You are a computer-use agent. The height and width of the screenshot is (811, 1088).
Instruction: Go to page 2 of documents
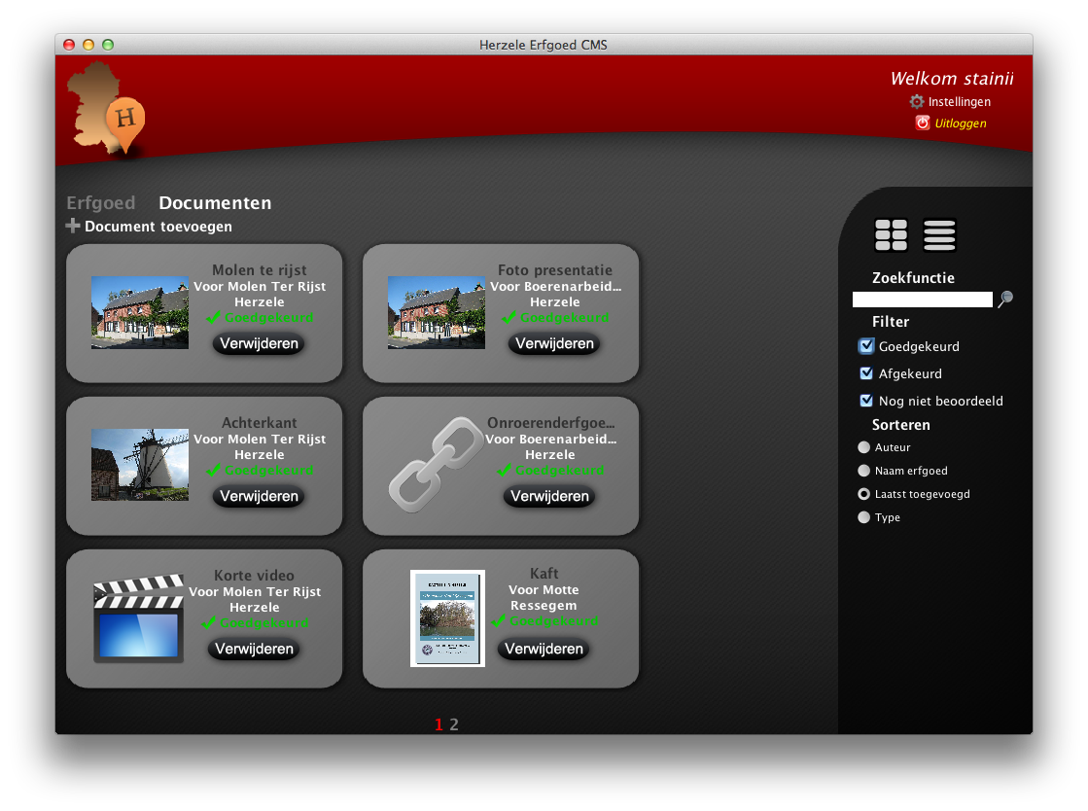coord(454,724)
